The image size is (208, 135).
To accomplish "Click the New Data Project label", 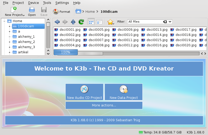I will pyautogui.click(x=124, y=98).
